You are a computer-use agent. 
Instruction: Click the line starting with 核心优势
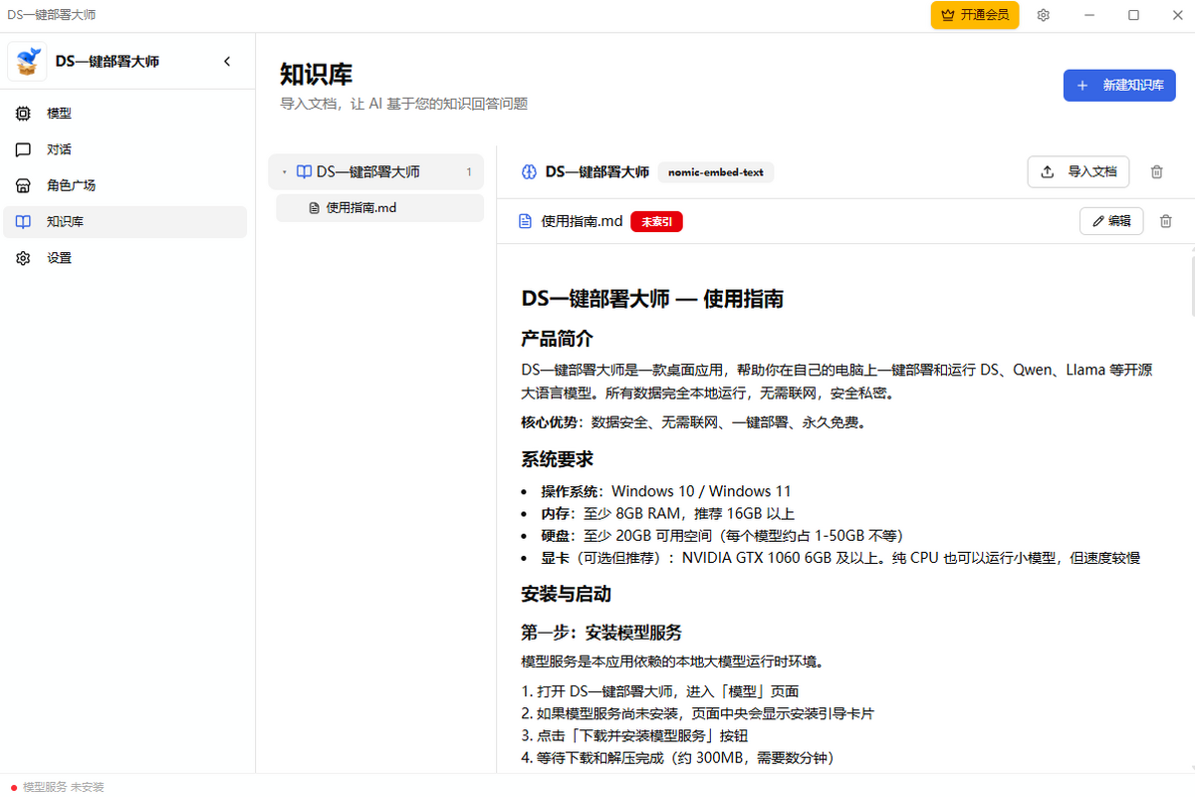(x=694, y=422)
